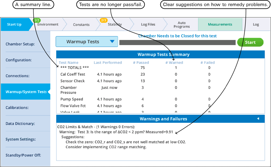Select the Chamber Pressure test row

(160, 90)
